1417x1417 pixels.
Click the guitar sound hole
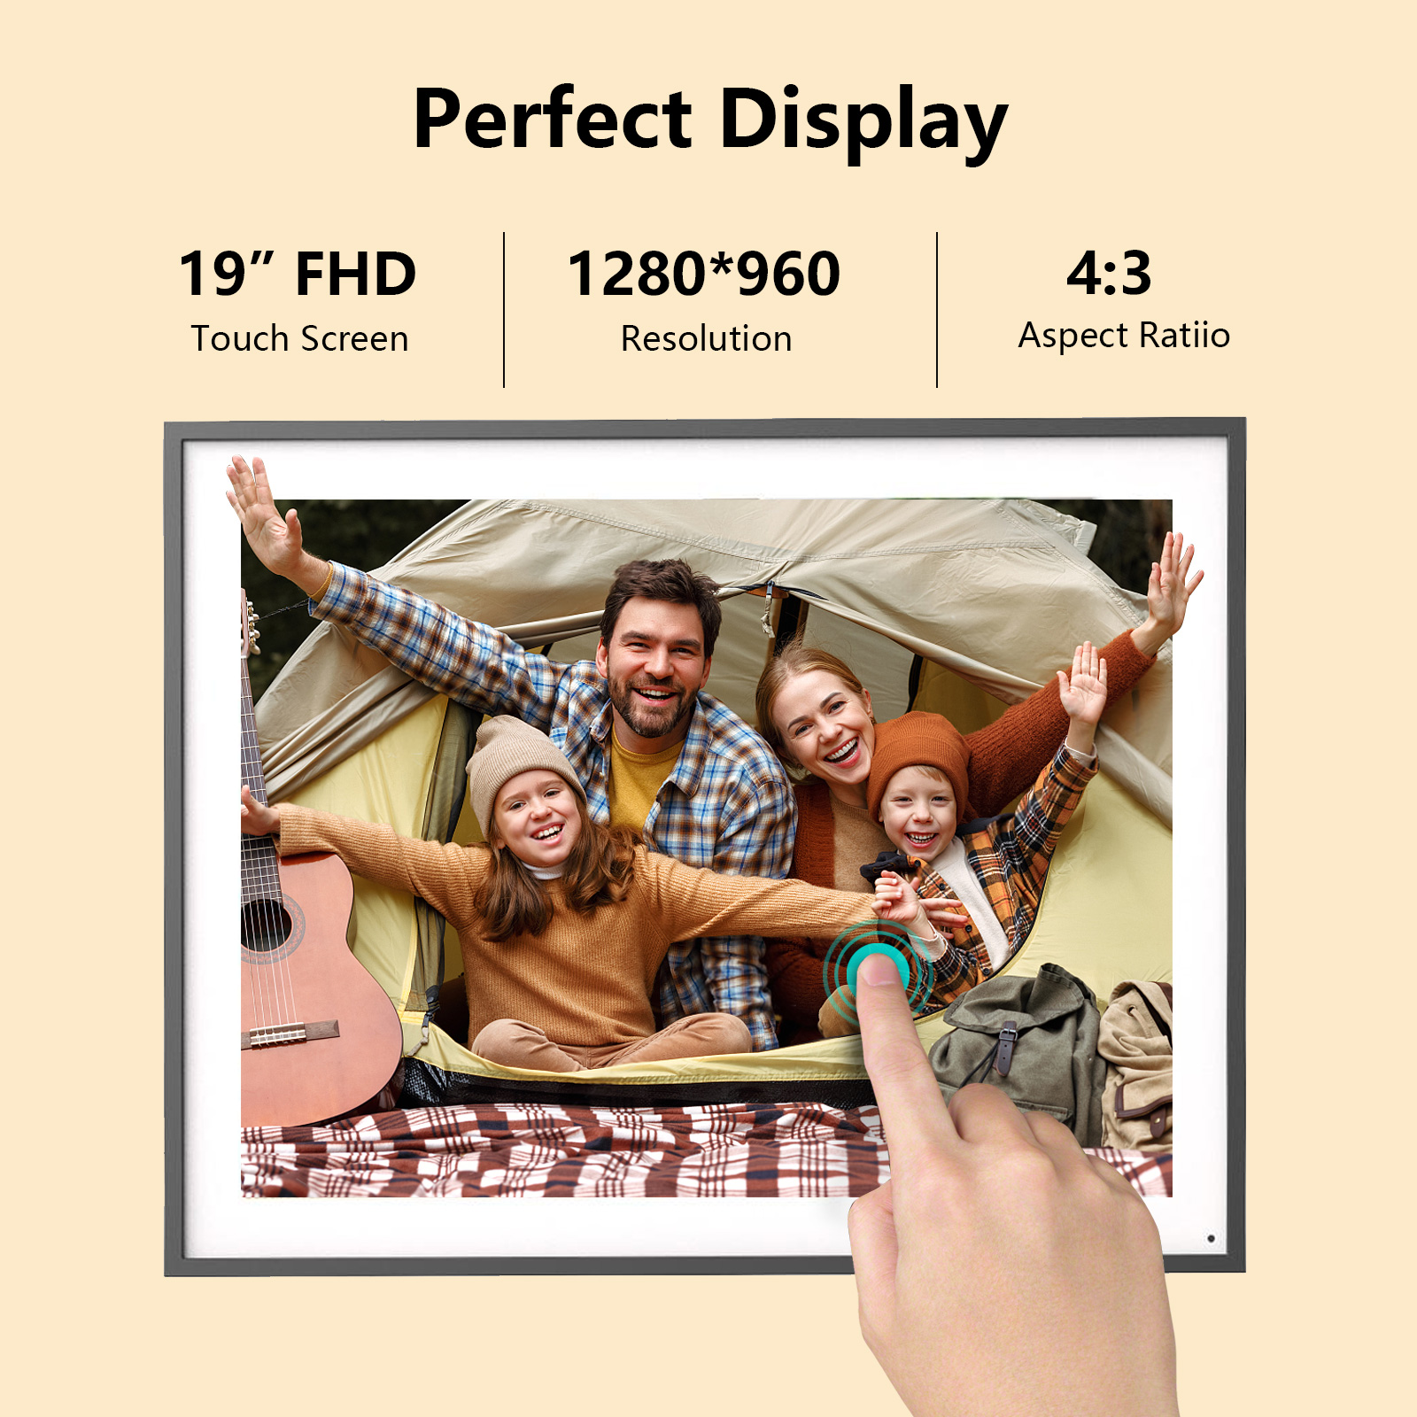[x=264, y=925]
